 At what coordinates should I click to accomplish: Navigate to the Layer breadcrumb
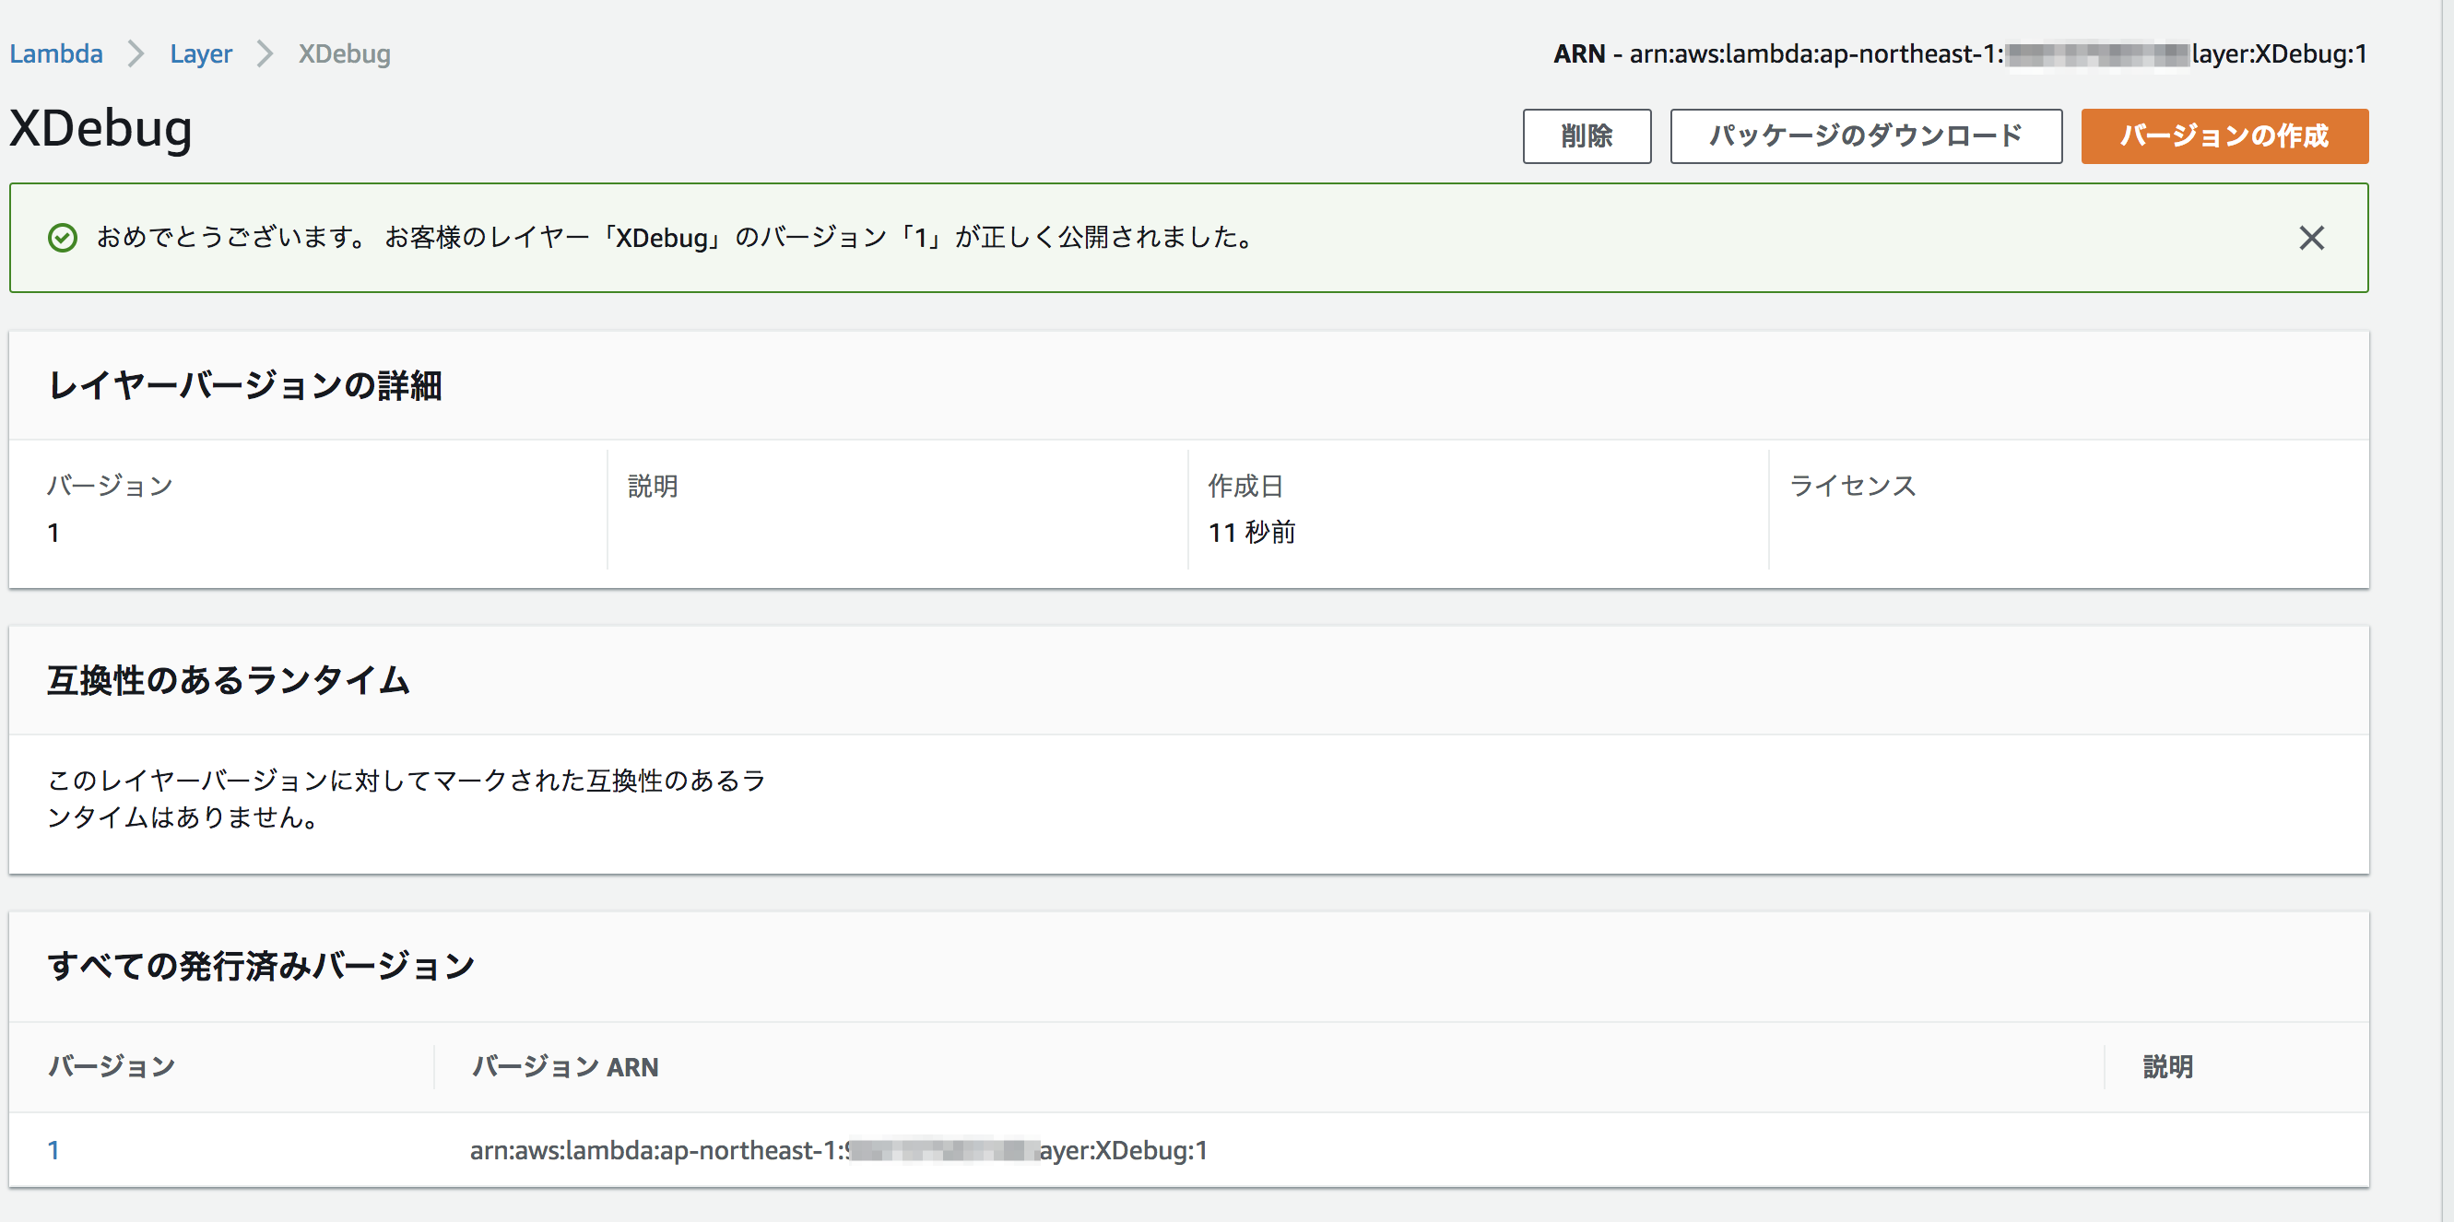point(201,54)
